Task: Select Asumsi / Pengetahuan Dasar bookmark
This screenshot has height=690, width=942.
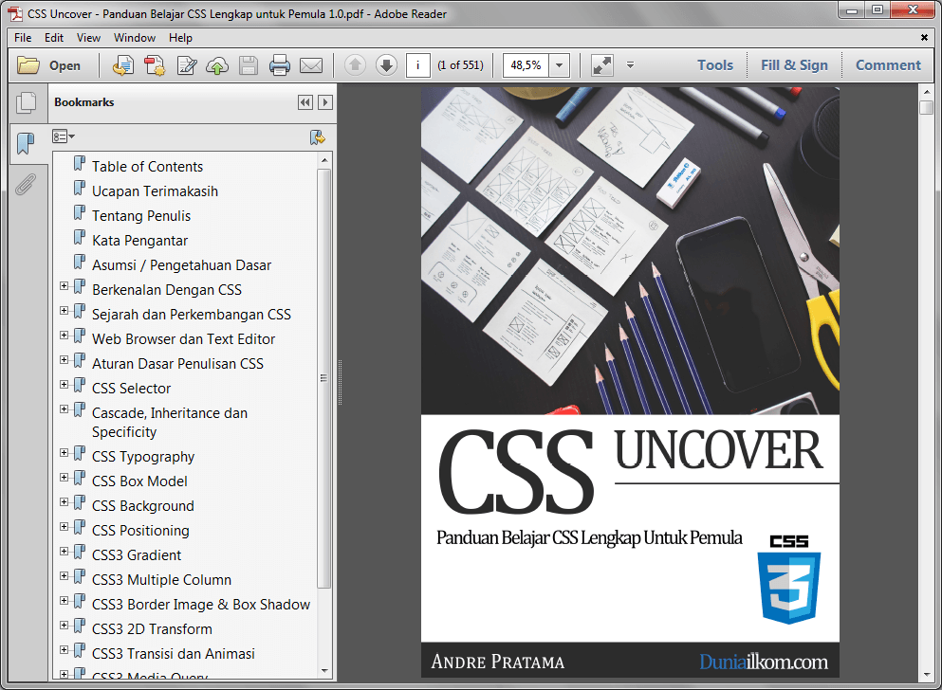Action: click(181, 264)
